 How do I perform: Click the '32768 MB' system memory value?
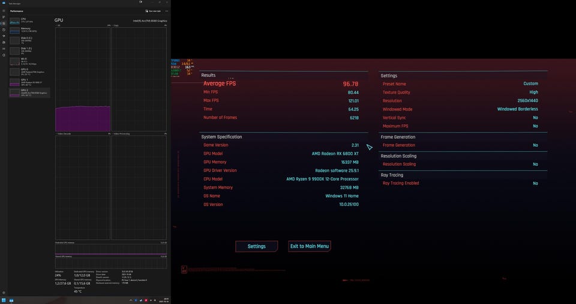[x=349, y=187]
